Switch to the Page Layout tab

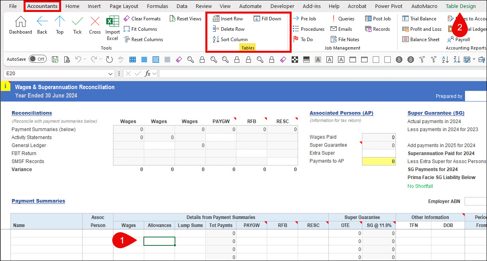[124, 6]
